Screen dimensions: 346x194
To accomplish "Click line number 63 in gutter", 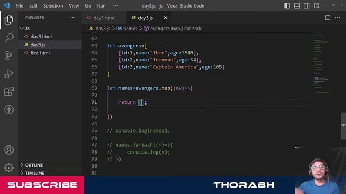I will pyautogui.click(x=94, y=46).
